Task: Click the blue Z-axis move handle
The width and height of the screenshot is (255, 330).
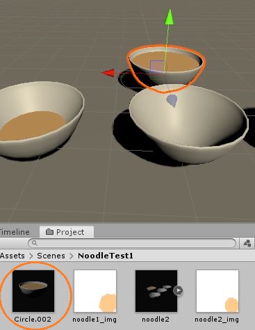Action: (172, 101)
